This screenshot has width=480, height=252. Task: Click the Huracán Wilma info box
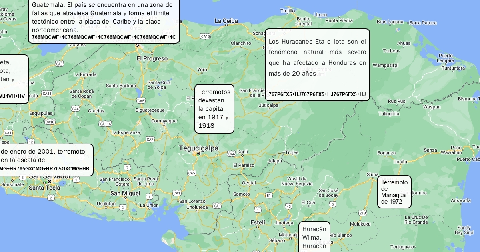314,237
